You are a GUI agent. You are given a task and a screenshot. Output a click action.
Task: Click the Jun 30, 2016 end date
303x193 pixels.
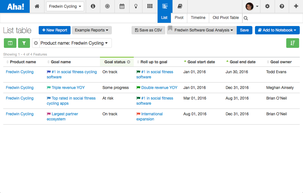tap(237, 72)
